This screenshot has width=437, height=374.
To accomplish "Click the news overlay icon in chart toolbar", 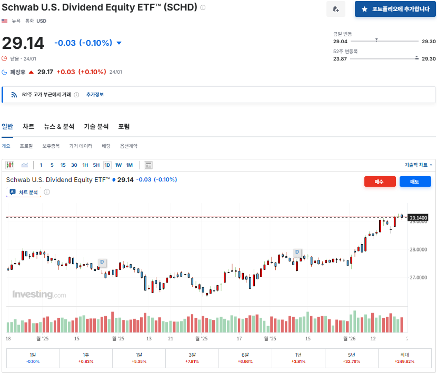I will [x=148, y=165].
